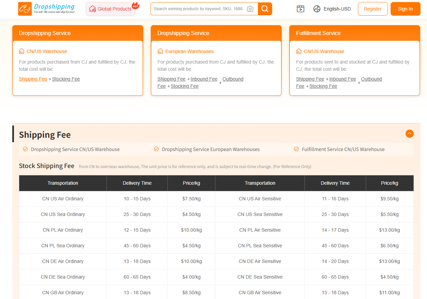Screen dimensions: 427x299
Task: Open the video tutorials icon in header
Action: 300,9
